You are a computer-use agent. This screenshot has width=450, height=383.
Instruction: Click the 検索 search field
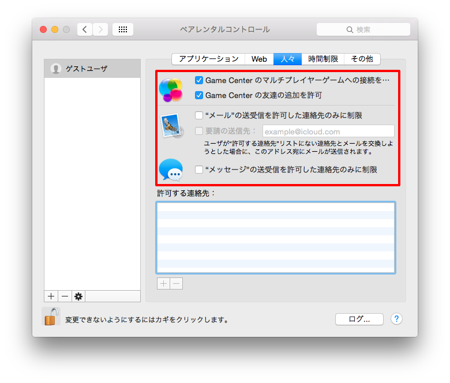(x=363, y=29)
